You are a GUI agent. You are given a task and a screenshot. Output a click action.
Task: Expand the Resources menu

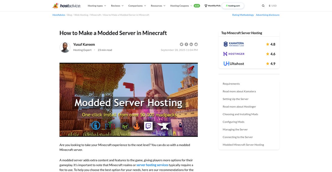click(x=158, y=6)
